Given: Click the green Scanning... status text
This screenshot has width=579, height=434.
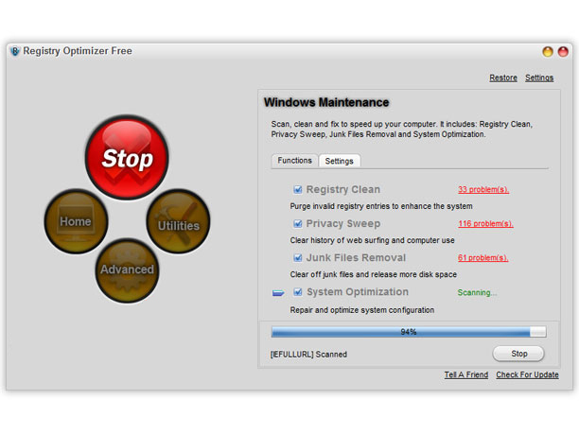Looking at the screenshot, I should click(477, 293).
